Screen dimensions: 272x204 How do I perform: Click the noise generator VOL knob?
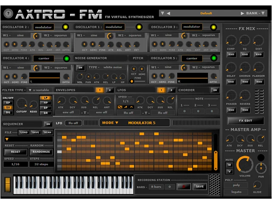point(79,76)
